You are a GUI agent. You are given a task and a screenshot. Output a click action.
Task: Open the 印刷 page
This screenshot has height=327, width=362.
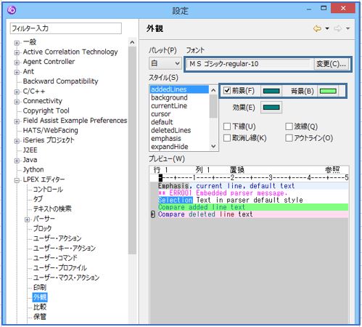pyautogui.click(x=40, y=287)
